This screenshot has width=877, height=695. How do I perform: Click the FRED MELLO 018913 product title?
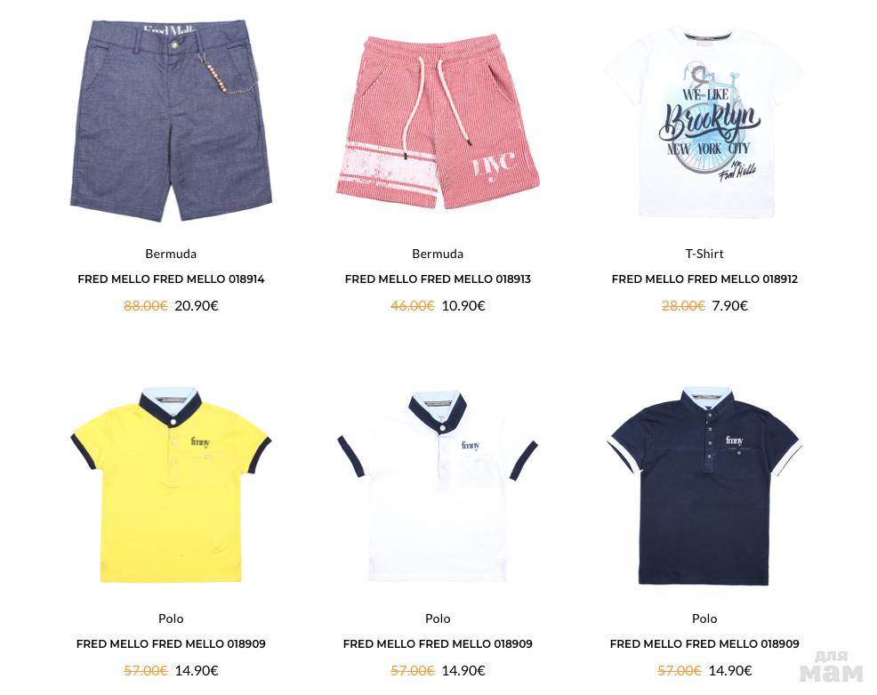[x=438, y=279]
